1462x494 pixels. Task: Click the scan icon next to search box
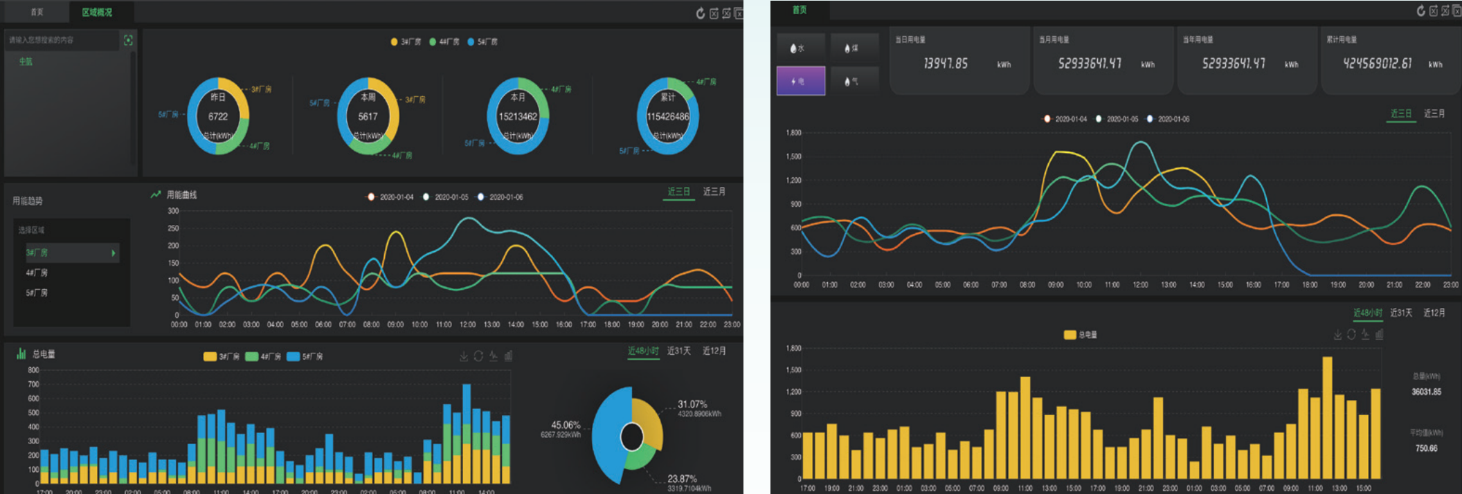point(128,40)
